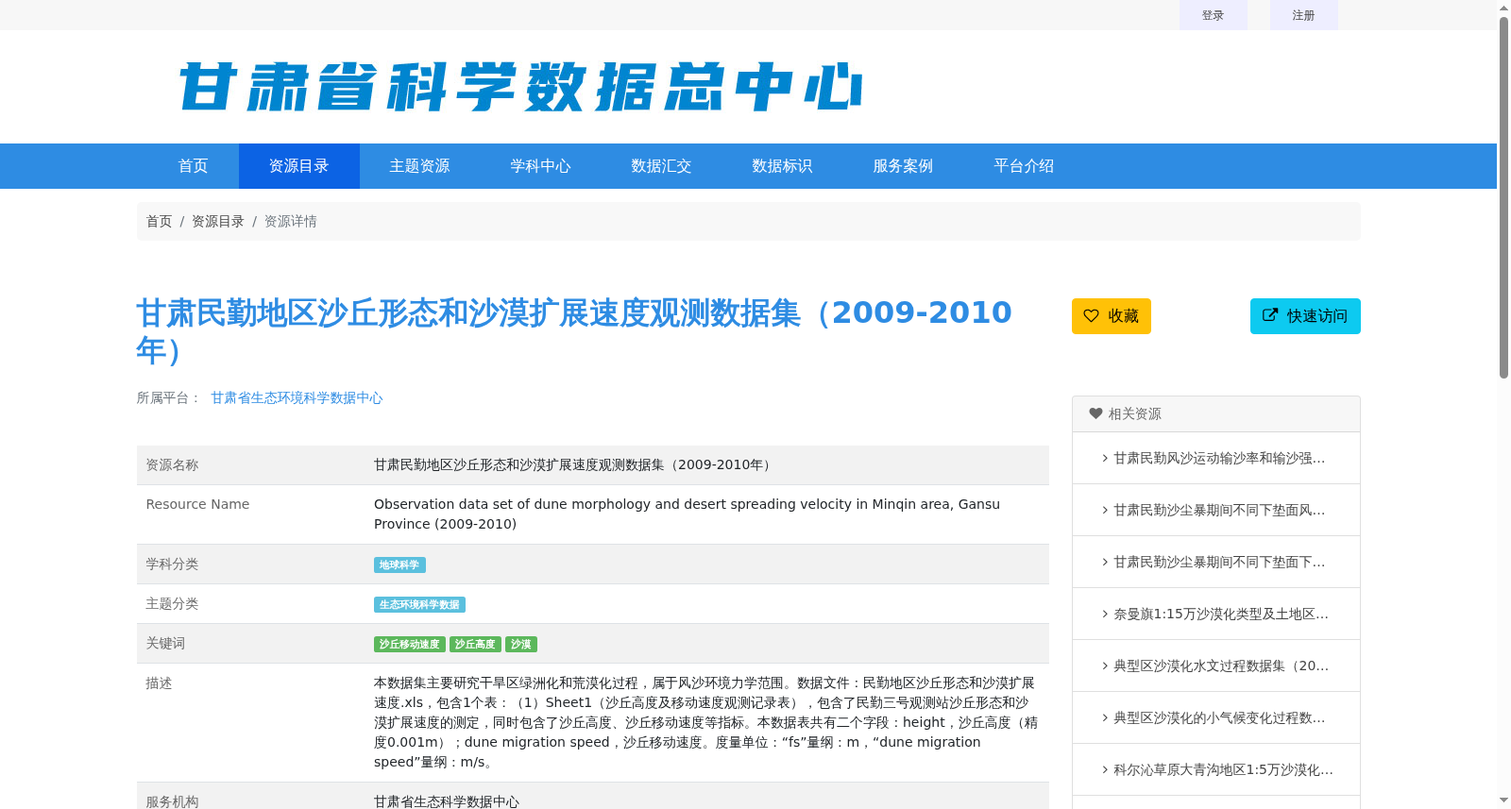Click the 沙丘移动速度 keyword tag
Image resolution: width=1511 pixels, height=809 pixels.
[410, 645]
